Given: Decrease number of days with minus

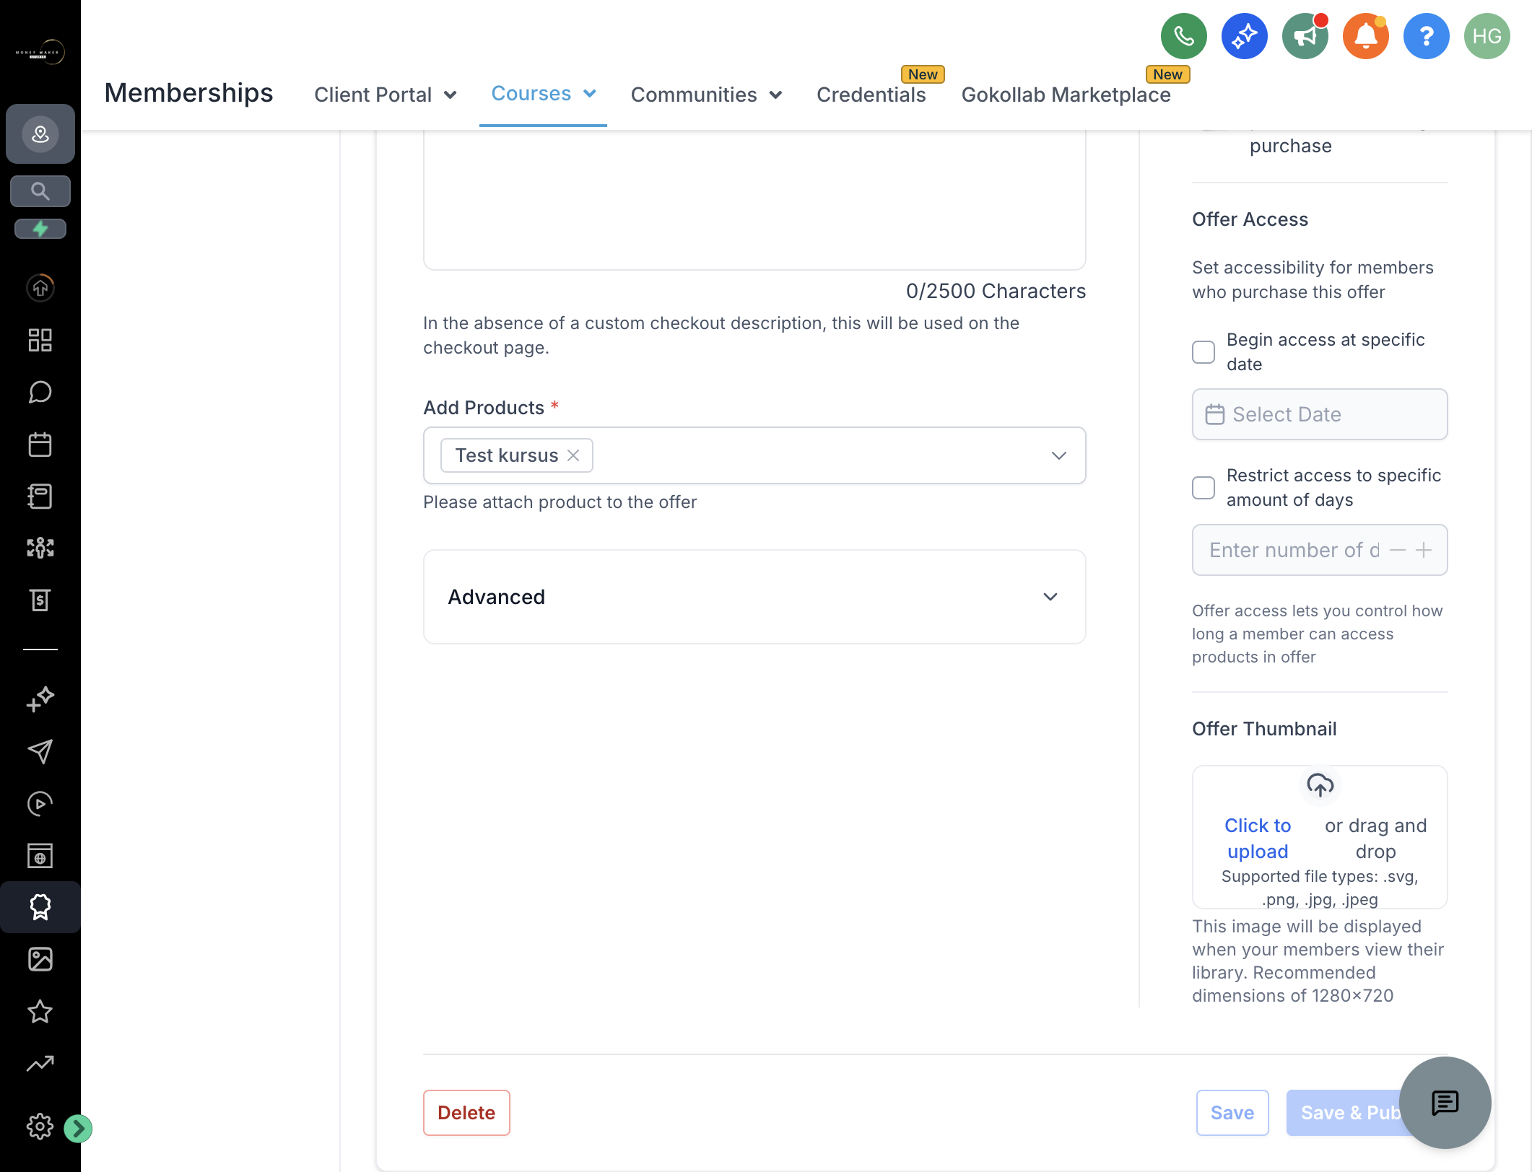Looking at the screenshot, I should coord(1398,550).
